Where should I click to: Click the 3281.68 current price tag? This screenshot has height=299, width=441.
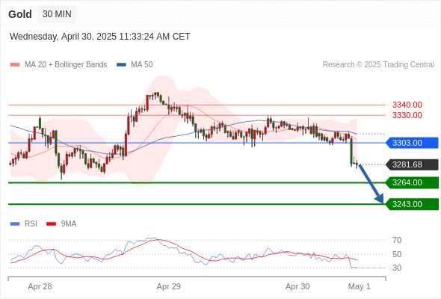click(412, 164)
